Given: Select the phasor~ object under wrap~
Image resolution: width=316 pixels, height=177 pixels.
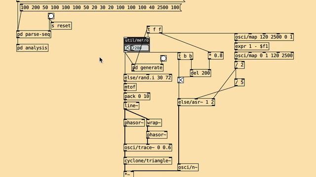Looking at the screenshot, I should pyautogui.click(x=157, y=135).
